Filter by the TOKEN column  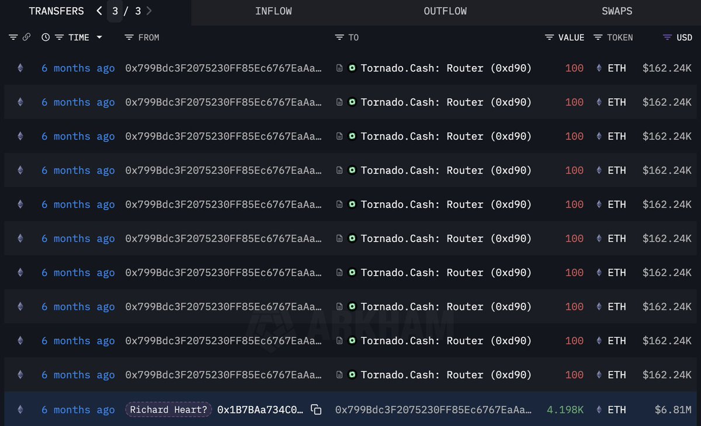[x=598, y=37]
